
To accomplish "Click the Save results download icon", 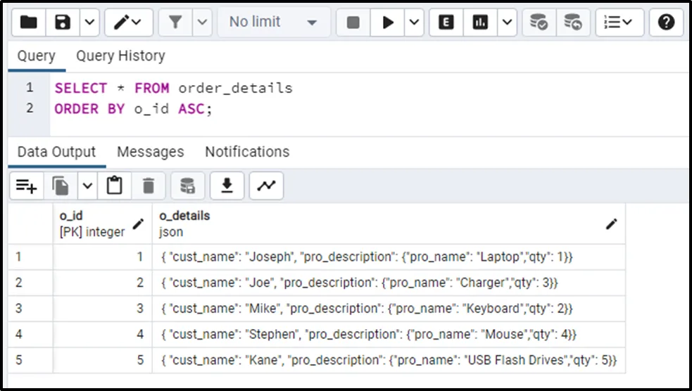I will click(x=227, y=186).
